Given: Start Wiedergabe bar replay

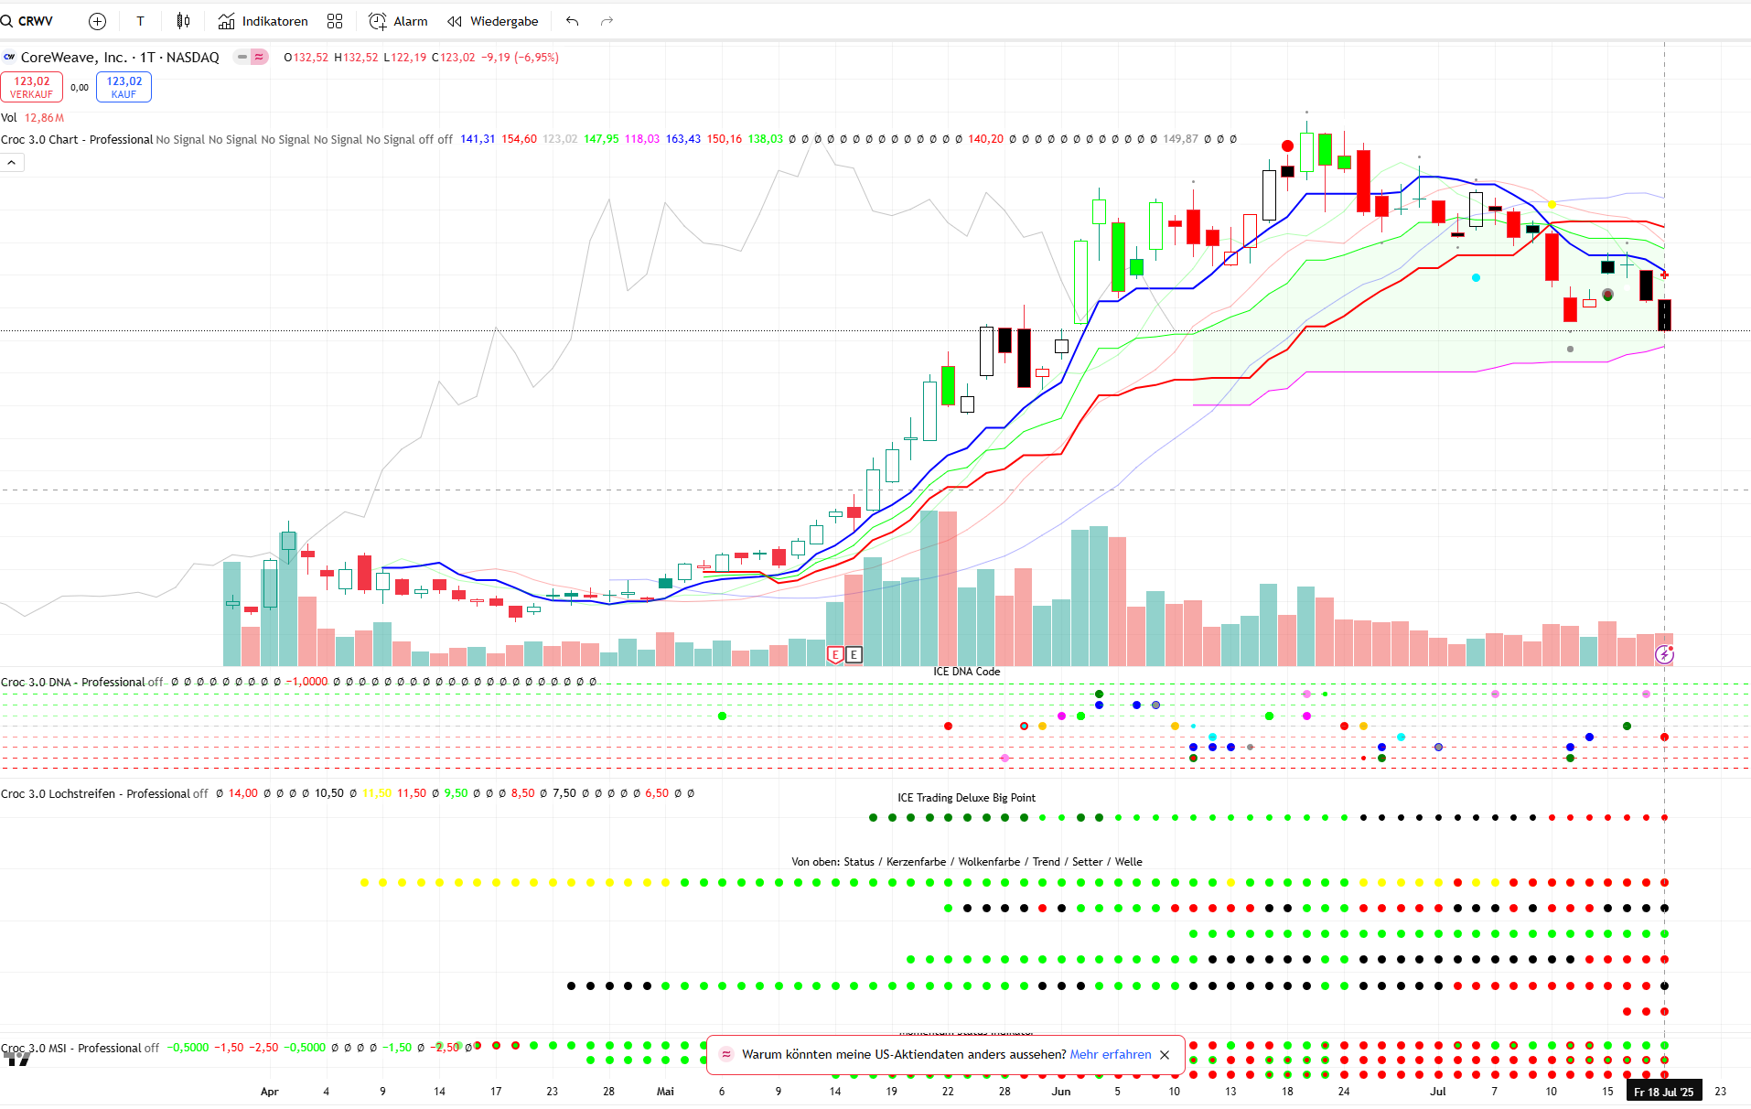Looking at the screenshot, I should pos(493,21).
